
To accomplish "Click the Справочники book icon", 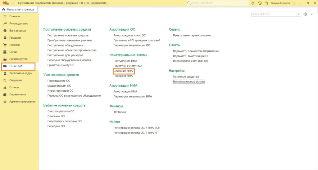I will tap(5, 94).
